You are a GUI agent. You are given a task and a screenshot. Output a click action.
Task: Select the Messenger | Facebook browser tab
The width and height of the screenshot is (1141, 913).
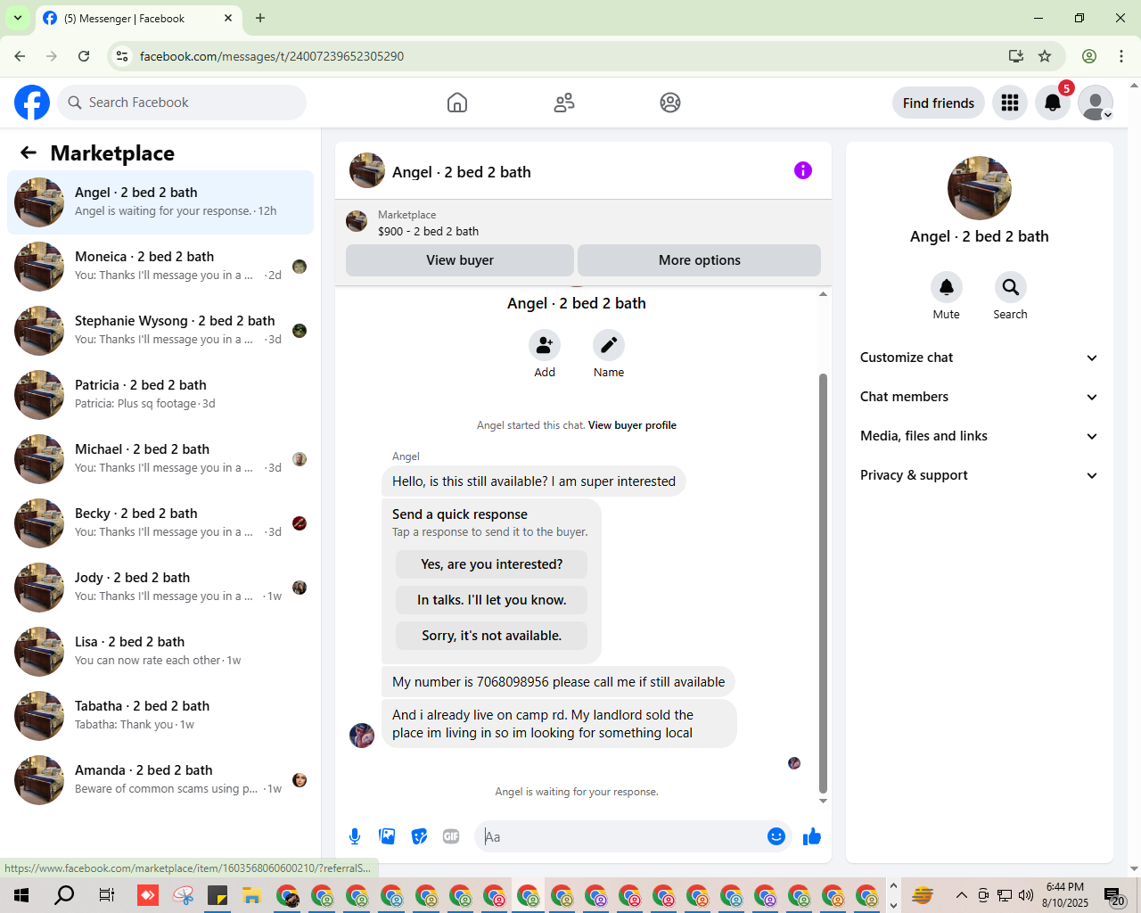pyautogui.click(x=138, y=18)
